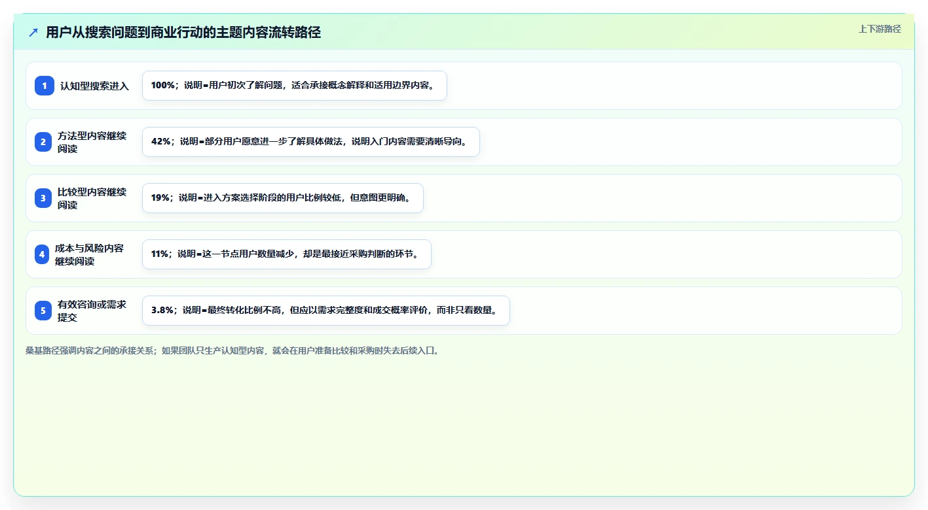Click the 比较型内容继续阅读 step label
The width and height of the screenshot is (928, 510).
pos(92,198)
